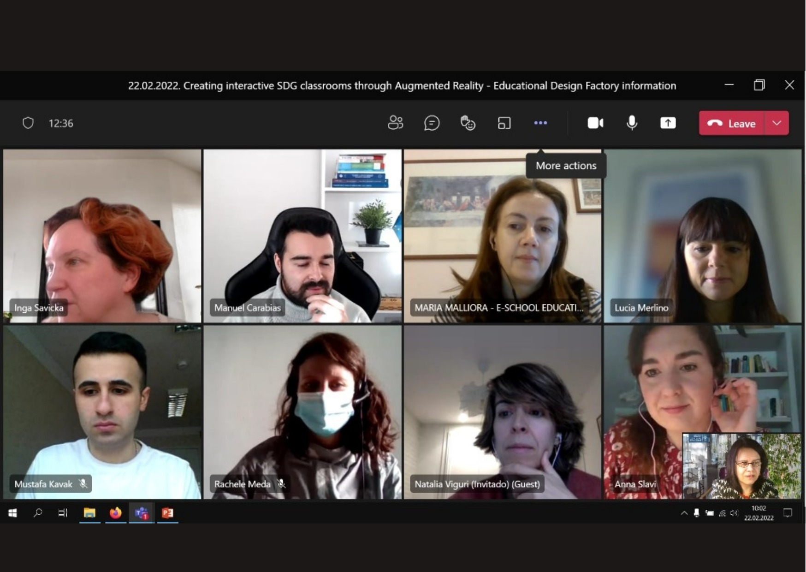Expand the Leave options arrow
Image resolution: width=806 pixels, height=572 pixels.
pyautogui.click(x=777, y=123)
